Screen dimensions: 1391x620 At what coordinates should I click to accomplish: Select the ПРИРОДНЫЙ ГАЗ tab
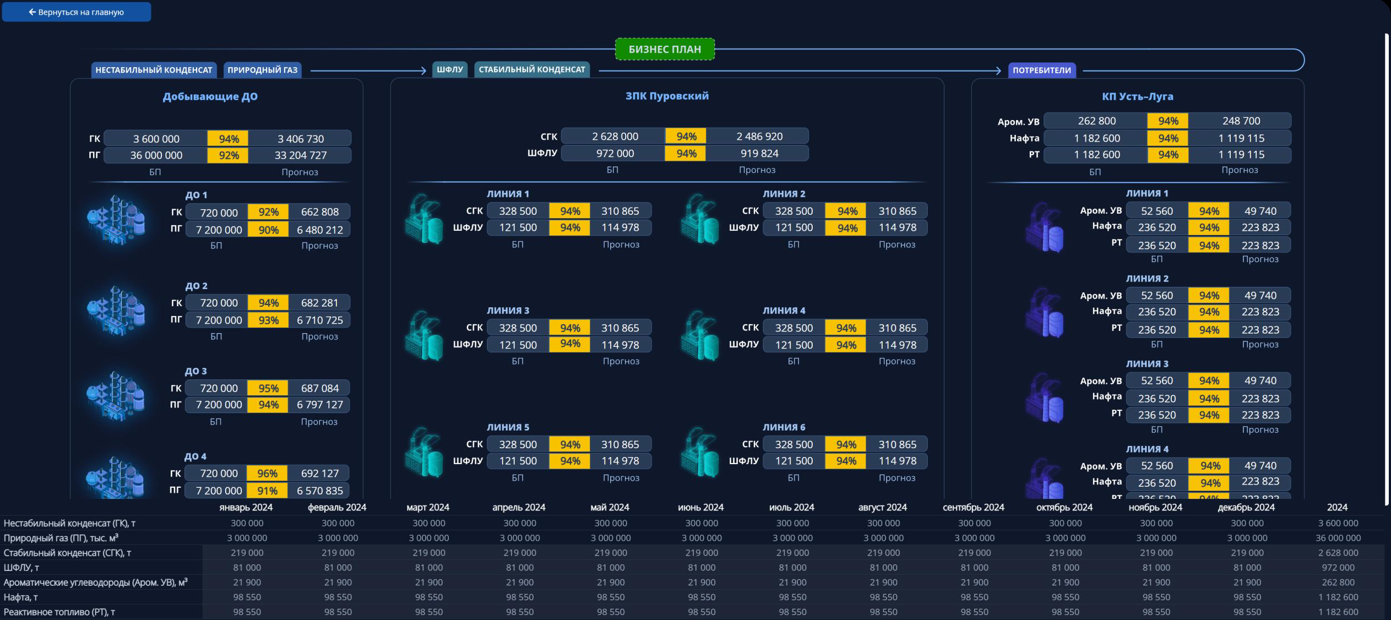point(263,70)
